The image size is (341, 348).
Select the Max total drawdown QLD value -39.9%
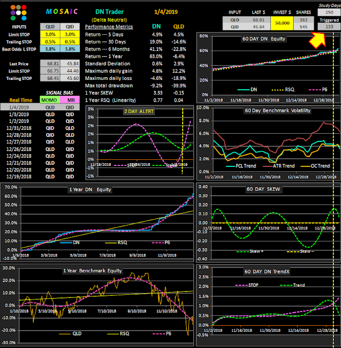[179, 86]
